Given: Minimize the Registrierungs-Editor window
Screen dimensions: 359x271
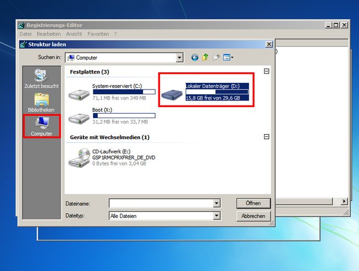Looking at the screenshot, I should click(x=329, y=25).
